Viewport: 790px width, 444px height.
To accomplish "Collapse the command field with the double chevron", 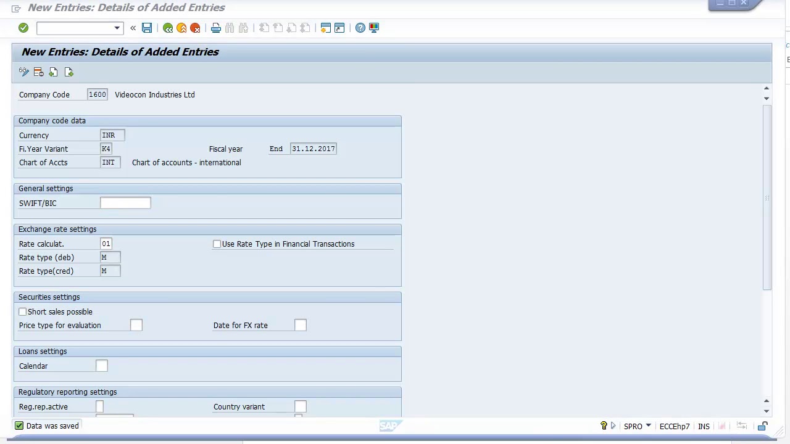I will [133, 28].
